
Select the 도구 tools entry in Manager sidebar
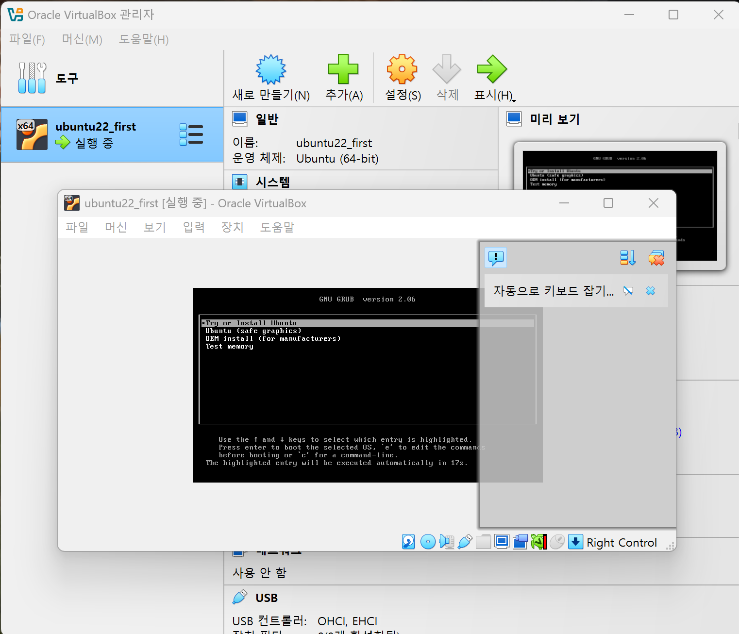click(x=112, y=78)
